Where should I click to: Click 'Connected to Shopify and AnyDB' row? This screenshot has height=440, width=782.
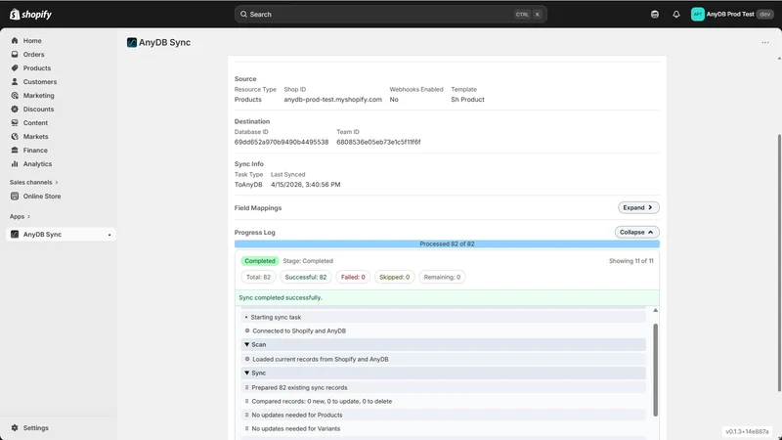coord(444,330)
